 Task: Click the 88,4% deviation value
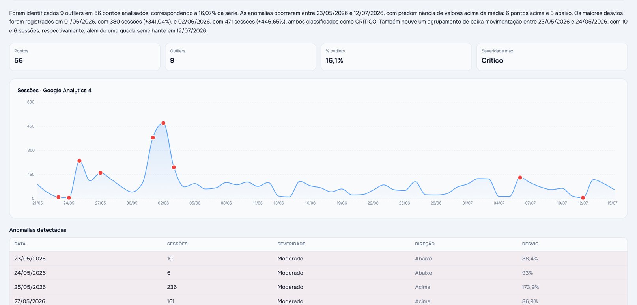click(x=530, y=259)
